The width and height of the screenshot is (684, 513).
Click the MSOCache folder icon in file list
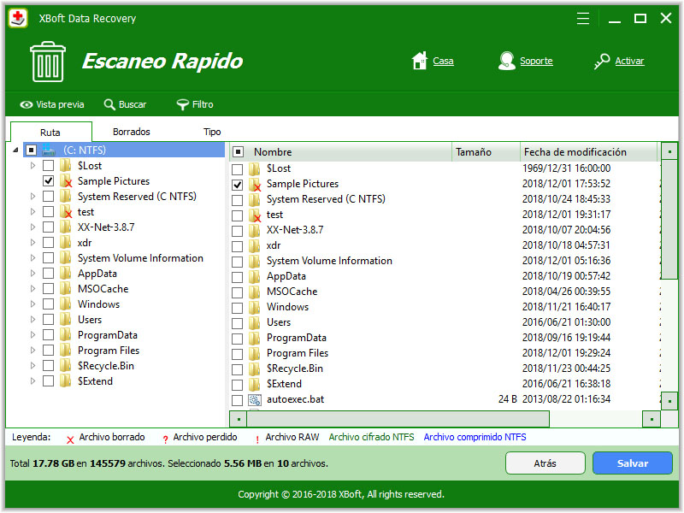point(255,292)
